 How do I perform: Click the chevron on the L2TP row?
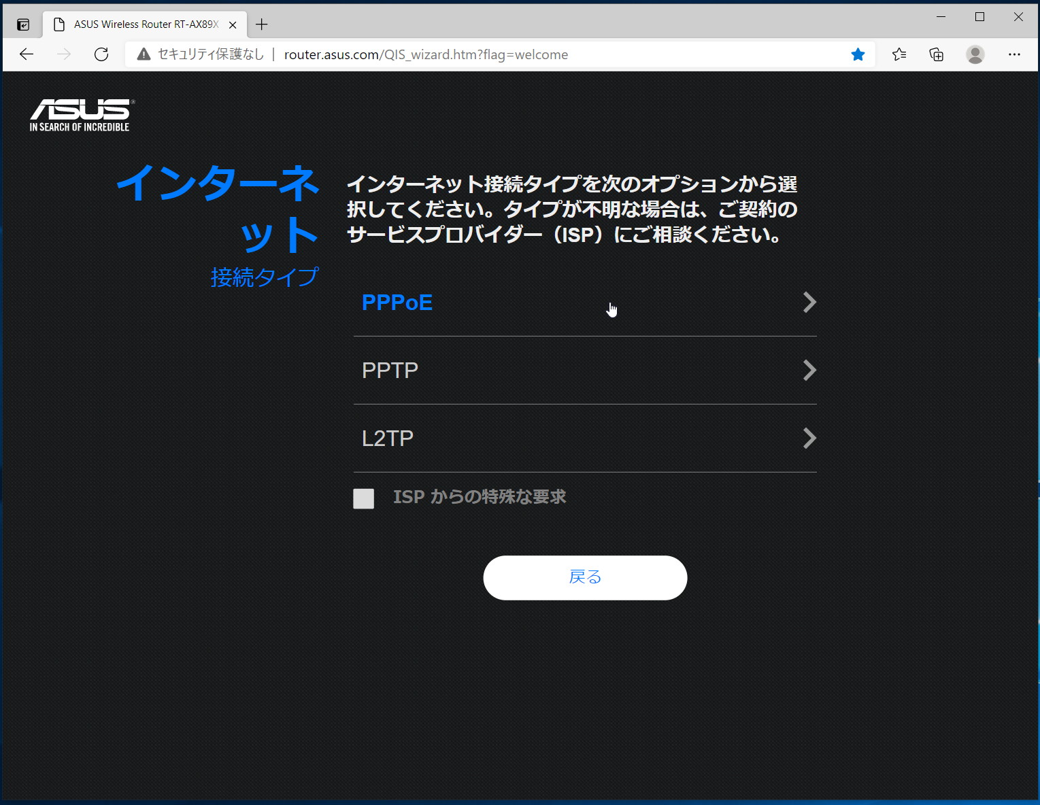(809, 439)
